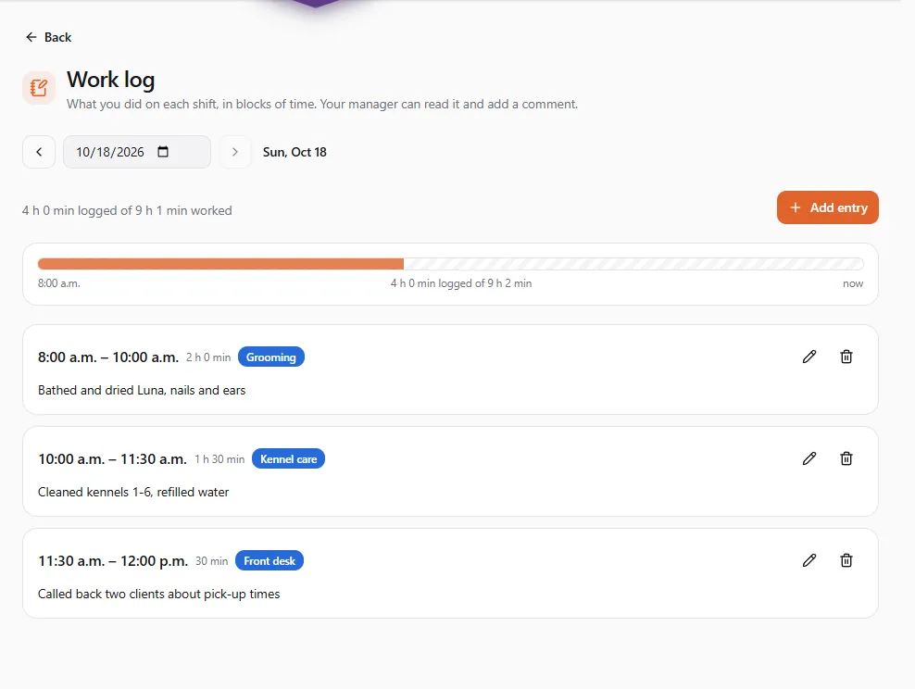Click the Work log notebook icon

[x=39, y=87]
